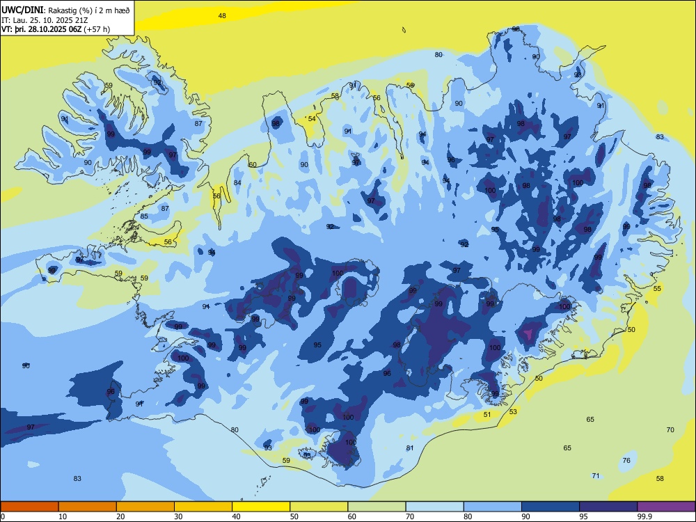Click the dark orange 0–10 legend swatch

(x=29, y=507)
